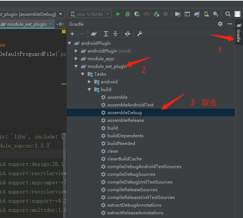Stop the running process square button
The height and width of the screenshot is (218, 243).
coord(166,14)
